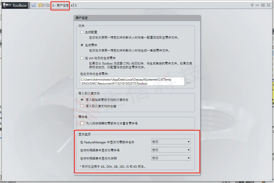
Task: Click the 写入到只读文档 group label
Action: (89, 93)
